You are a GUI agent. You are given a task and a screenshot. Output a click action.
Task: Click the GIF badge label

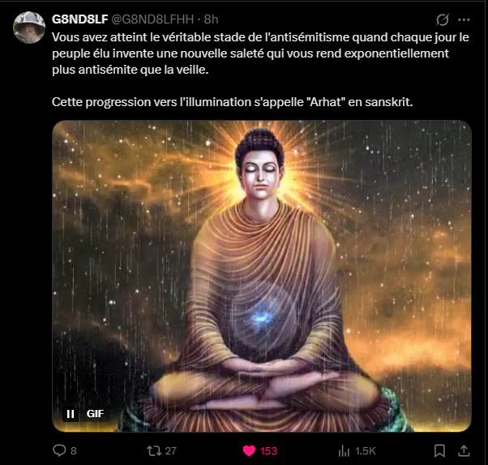[x=95, y=414]
